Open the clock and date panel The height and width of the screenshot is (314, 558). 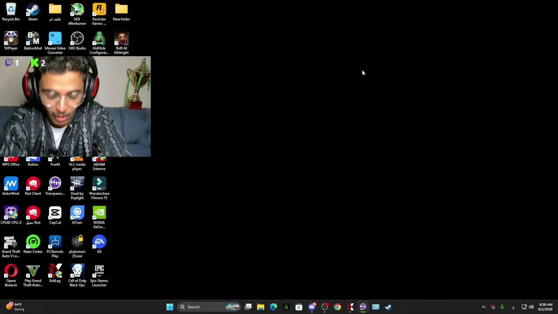click(x=545, y=307)
